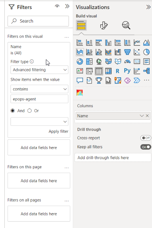Open the 'contains' condition dropdown

tap(39, 89)
